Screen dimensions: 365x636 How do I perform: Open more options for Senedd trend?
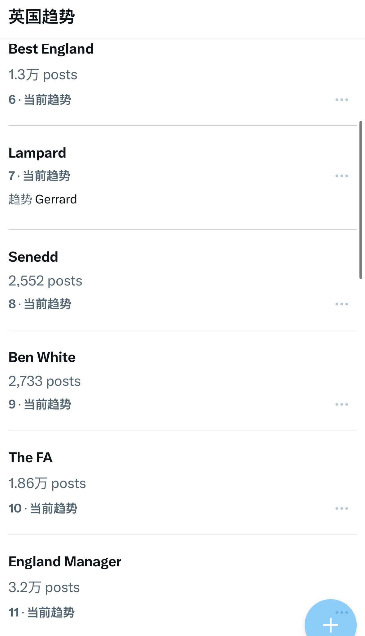(x=342, y=304)
